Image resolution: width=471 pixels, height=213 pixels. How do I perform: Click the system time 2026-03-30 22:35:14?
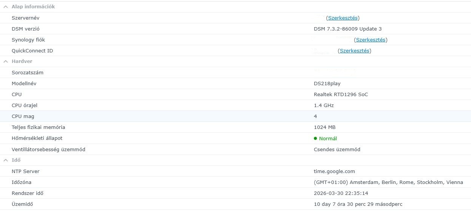point(341,193)
